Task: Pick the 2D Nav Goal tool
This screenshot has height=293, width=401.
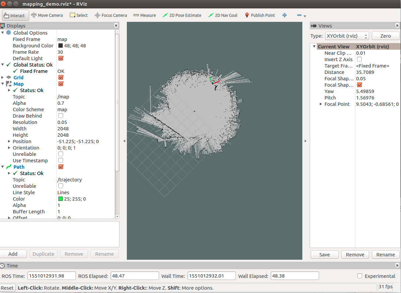Action: click(x=223, y=15)
